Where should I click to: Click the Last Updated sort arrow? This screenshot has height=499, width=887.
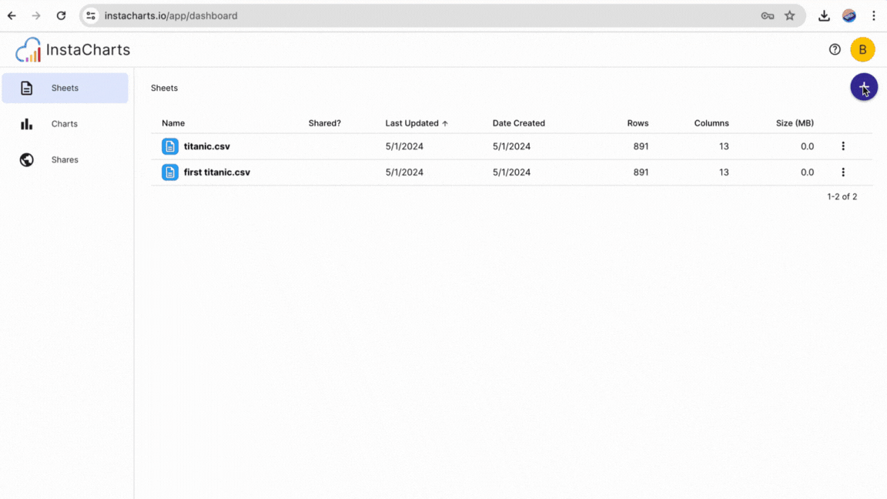445,123
